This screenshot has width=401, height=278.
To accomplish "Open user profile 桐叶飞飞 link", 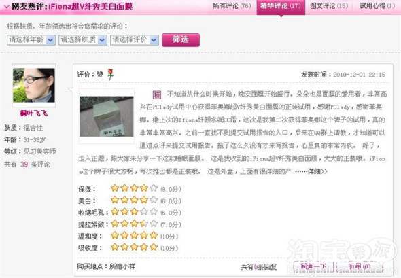I will (x=33, y=113).
